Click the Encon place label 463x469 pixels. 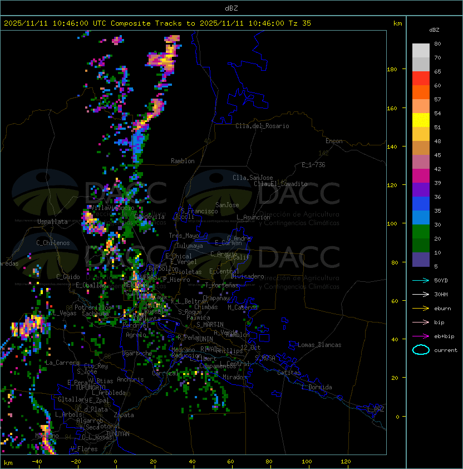click(334, 141)
